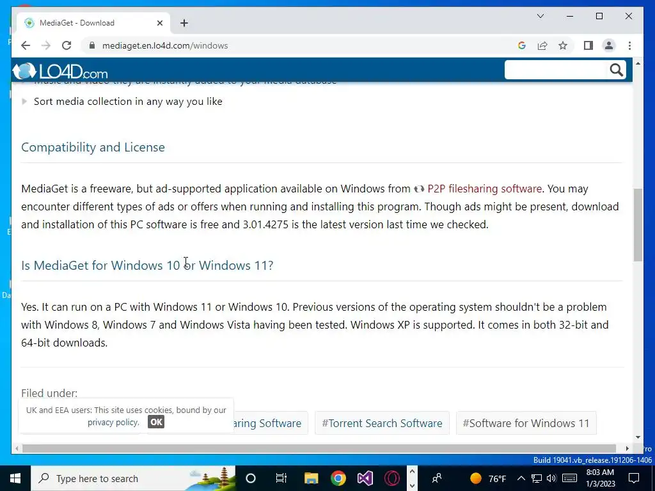Open a new browser tab

(184, 23)
